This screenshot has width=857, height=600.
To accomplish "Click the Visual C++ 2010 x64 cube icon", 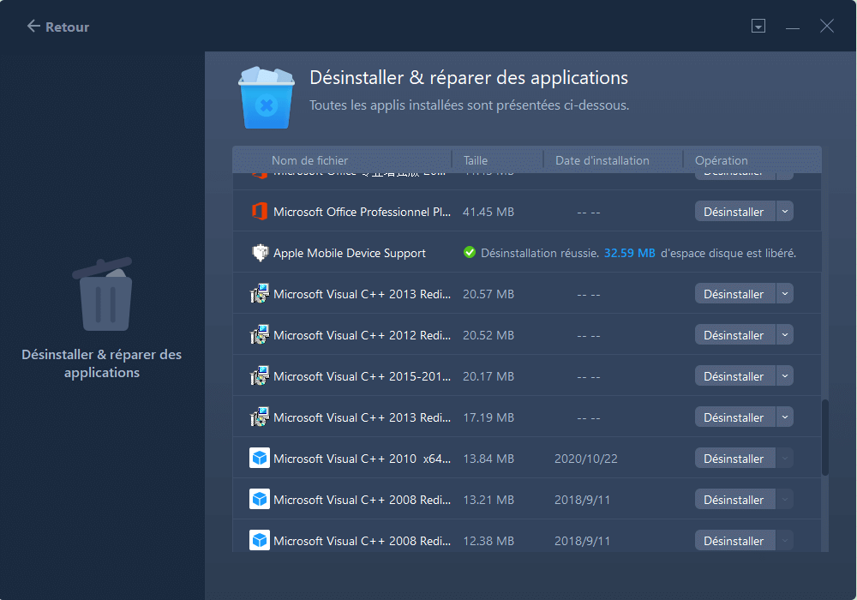I will click(x=260, y=458).
